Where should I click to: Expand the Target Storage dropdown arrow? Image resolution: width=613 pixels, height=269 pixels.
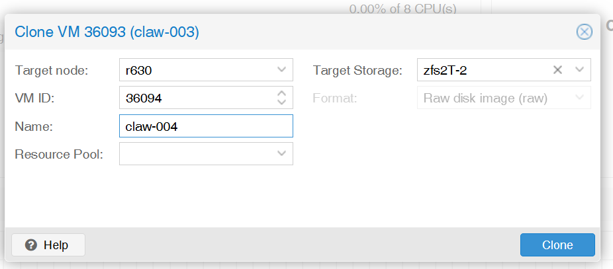tap(579, 70)
